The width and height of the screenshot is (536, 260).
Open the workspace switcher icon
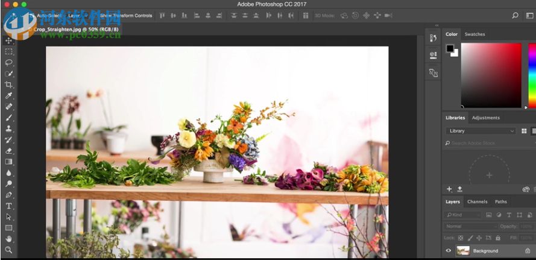point(529,16)
